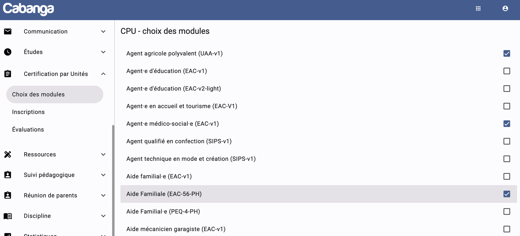Check Agent·e d'éducation (EAC-v1) box
Viewport: 520px width, 236px height.
click(506, 71)
